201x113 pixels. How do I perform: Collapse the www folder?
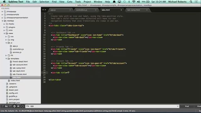point(4,34)
